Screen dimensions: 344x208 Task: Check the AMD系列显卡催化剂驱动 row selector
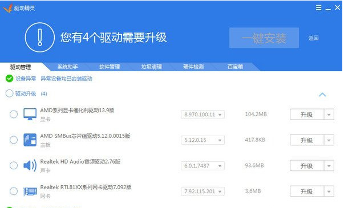point(14,114)
